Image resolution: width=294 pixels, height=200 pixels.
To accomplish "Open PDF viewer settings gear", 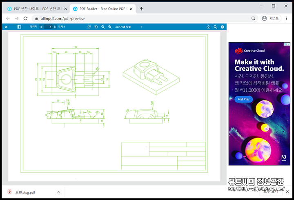I will (x=223, y=27).
